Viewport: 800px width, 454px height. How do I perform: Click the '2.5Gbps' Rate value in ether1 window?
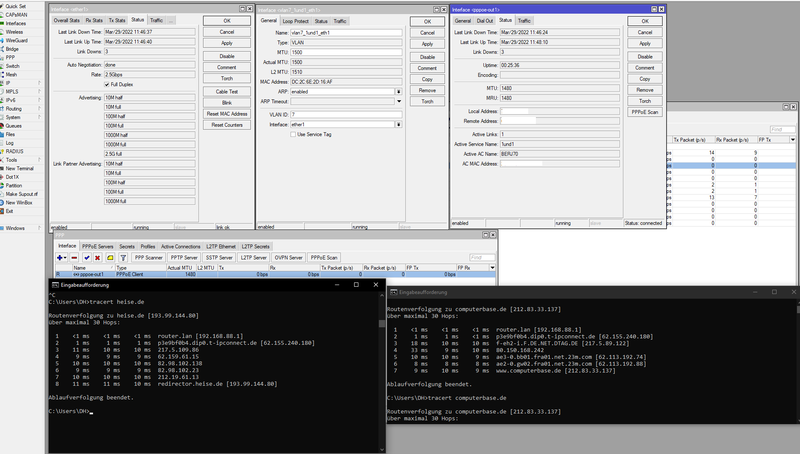[x=150, y=75]
